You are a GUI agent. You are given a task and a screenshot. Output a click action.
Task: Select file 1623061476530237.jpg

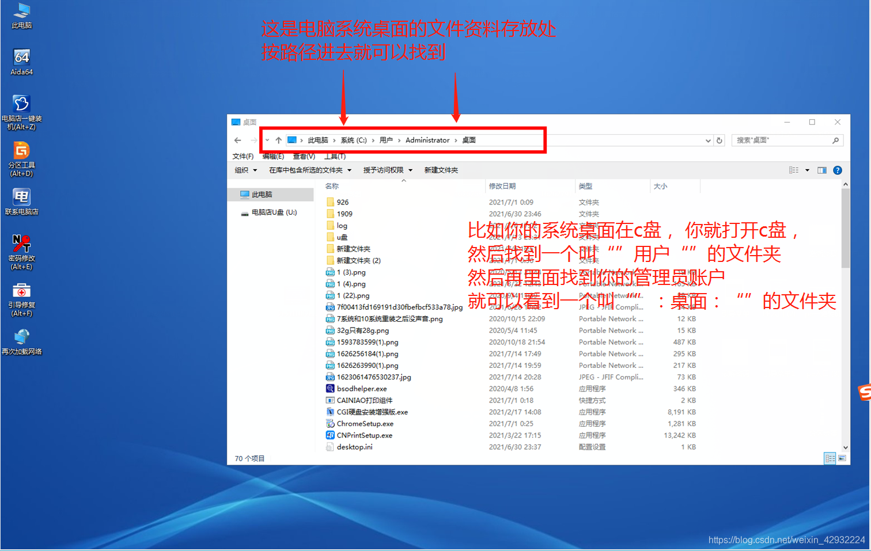tap(374, 377)
